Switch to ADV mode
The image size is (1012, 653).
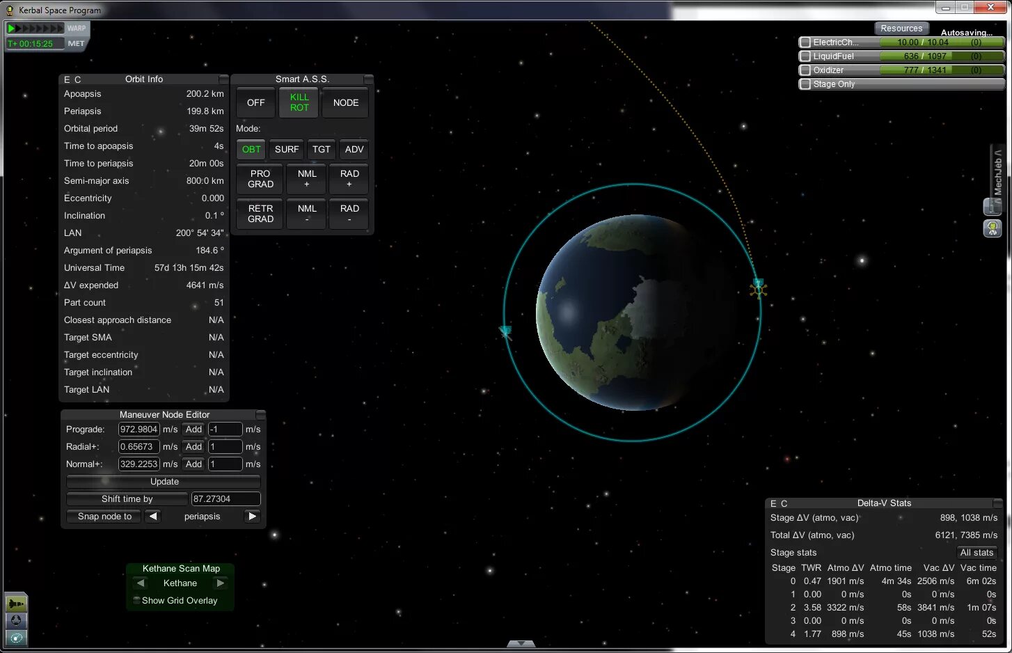(x=354, y=149)
